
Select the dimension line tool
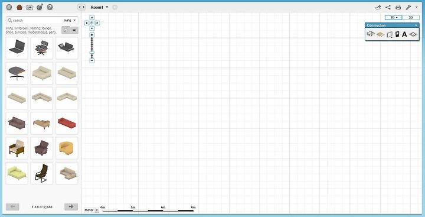tap(413, 34)
